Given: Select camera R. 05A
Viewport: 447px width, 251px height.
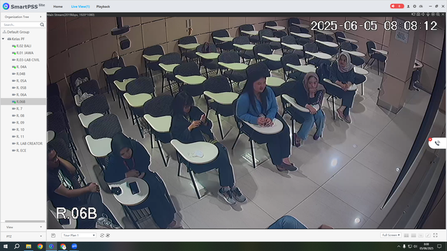Looking at the screenshot, I should point(22,81).
